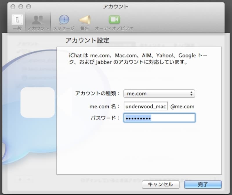Screen dimensions: 232x195
Task: Close the preferences window
Action: pyautogui.click(x=13, y=6)
